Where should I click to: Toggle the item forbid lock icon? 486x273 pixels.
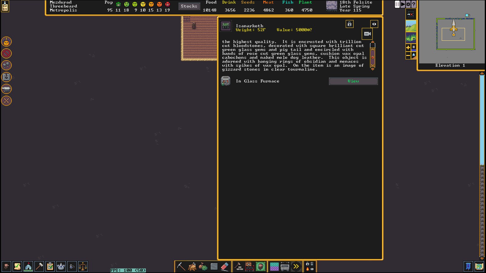tap(350, 24)
